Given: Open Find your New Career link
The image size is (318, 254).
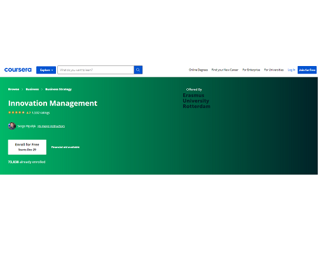Looking at the screenshot, I should 225,70.
